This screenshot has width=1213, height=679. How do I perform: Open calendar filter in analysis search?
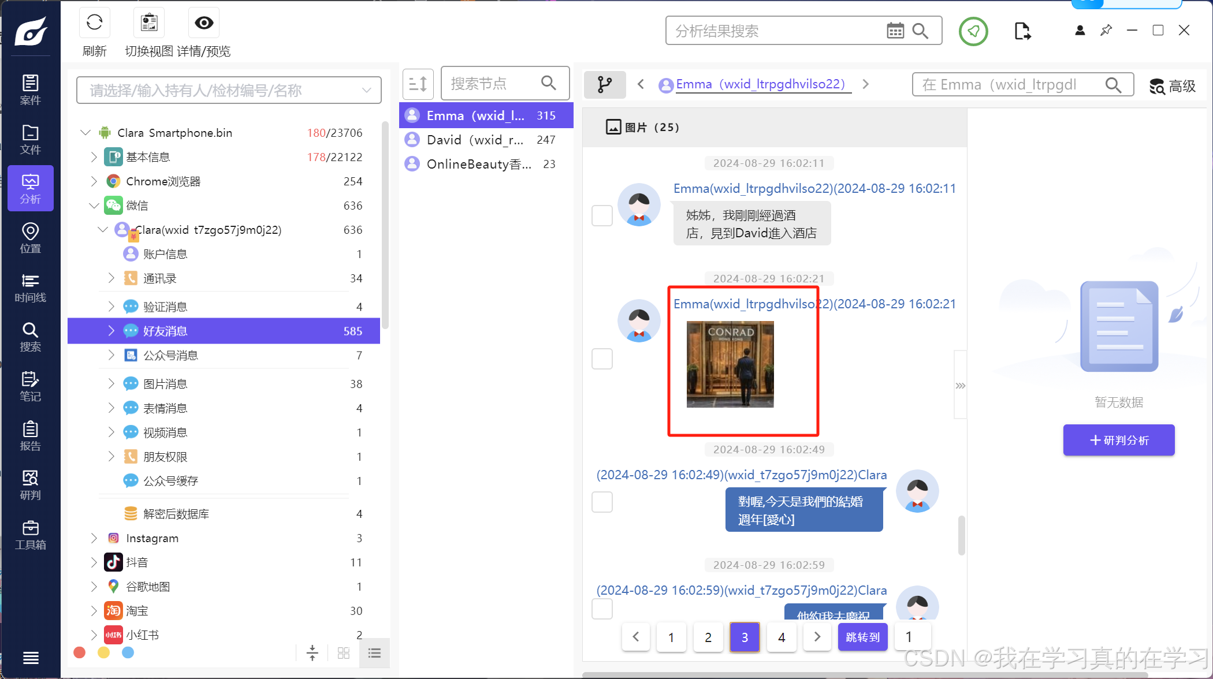click(895, 31)
